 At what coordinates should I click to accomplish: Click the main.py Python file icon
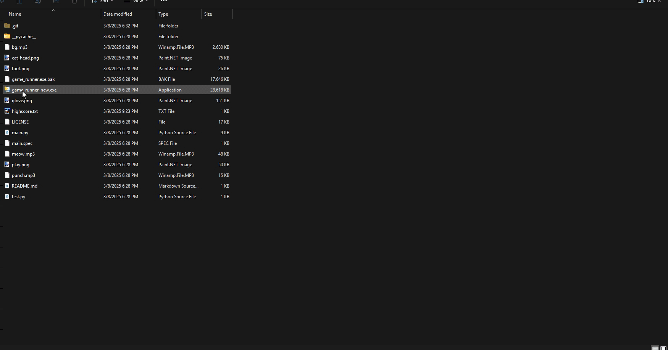[x=7, y=132]
